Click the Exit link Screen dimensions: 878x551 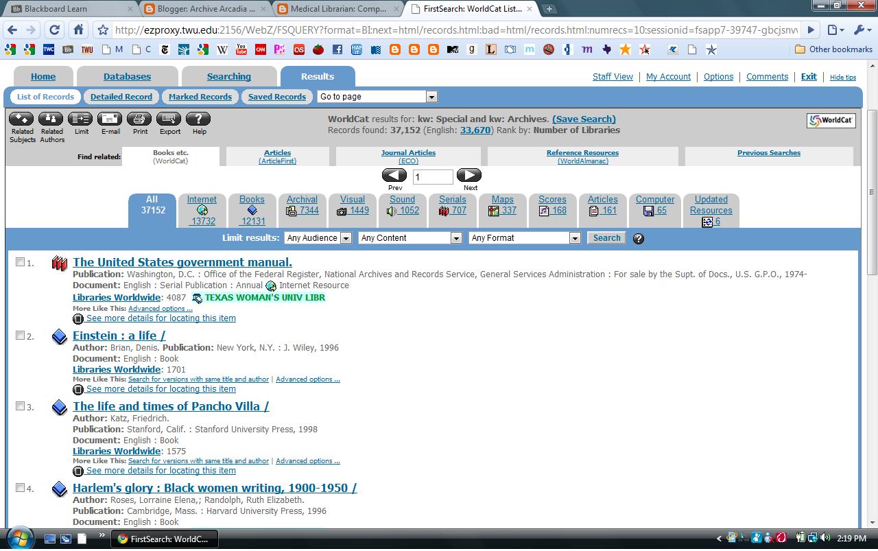point(809,77)
